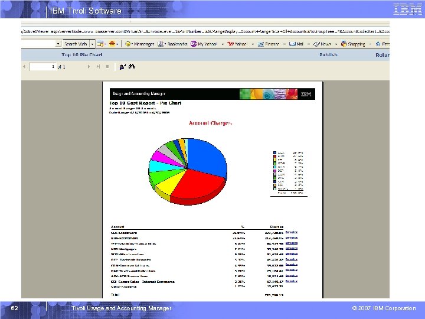Image resolution: width=425 pixels, height=319 pixels.
Task: Click the page number input field
Action: (x=42, y=66)
